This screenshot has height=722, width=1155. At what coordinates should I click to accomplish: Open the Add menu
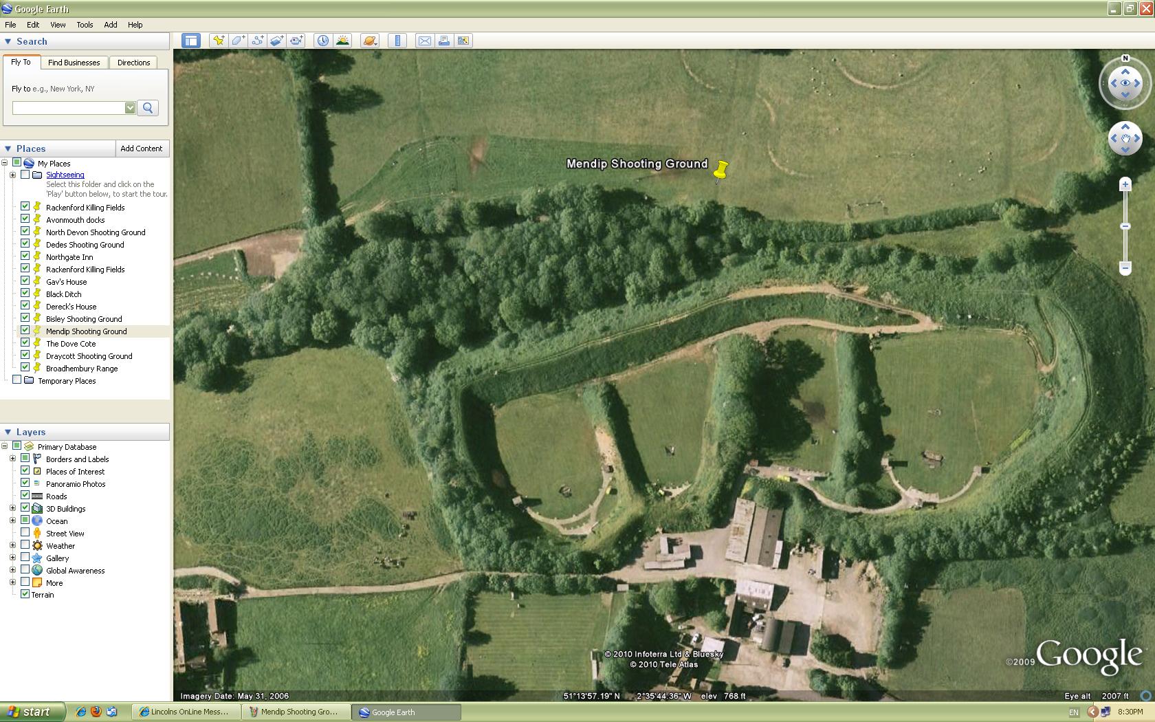click(111, 25)
